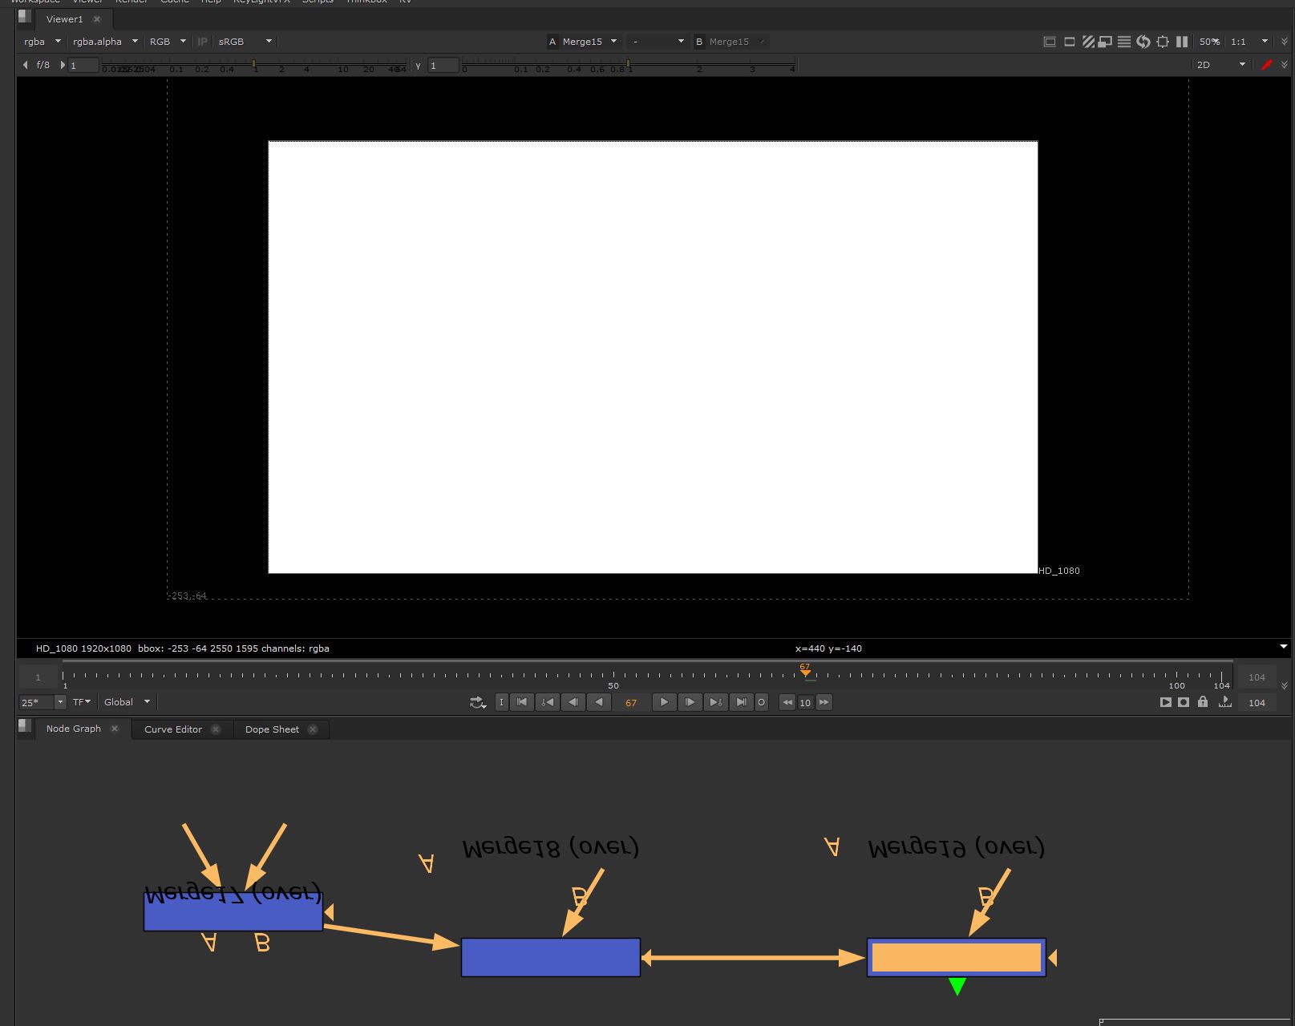This screenshot has height=1026, width=1295.
Task: Toggle the Y gamma button
Action: pos(418,65)
